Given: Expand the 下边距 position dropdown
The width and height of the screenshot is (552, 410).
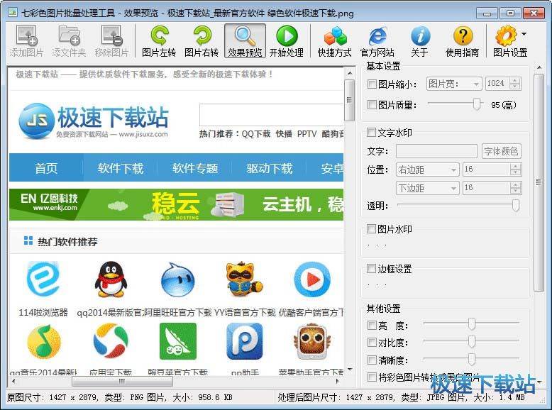Looking at the screenshot, I should pos(427,188).
